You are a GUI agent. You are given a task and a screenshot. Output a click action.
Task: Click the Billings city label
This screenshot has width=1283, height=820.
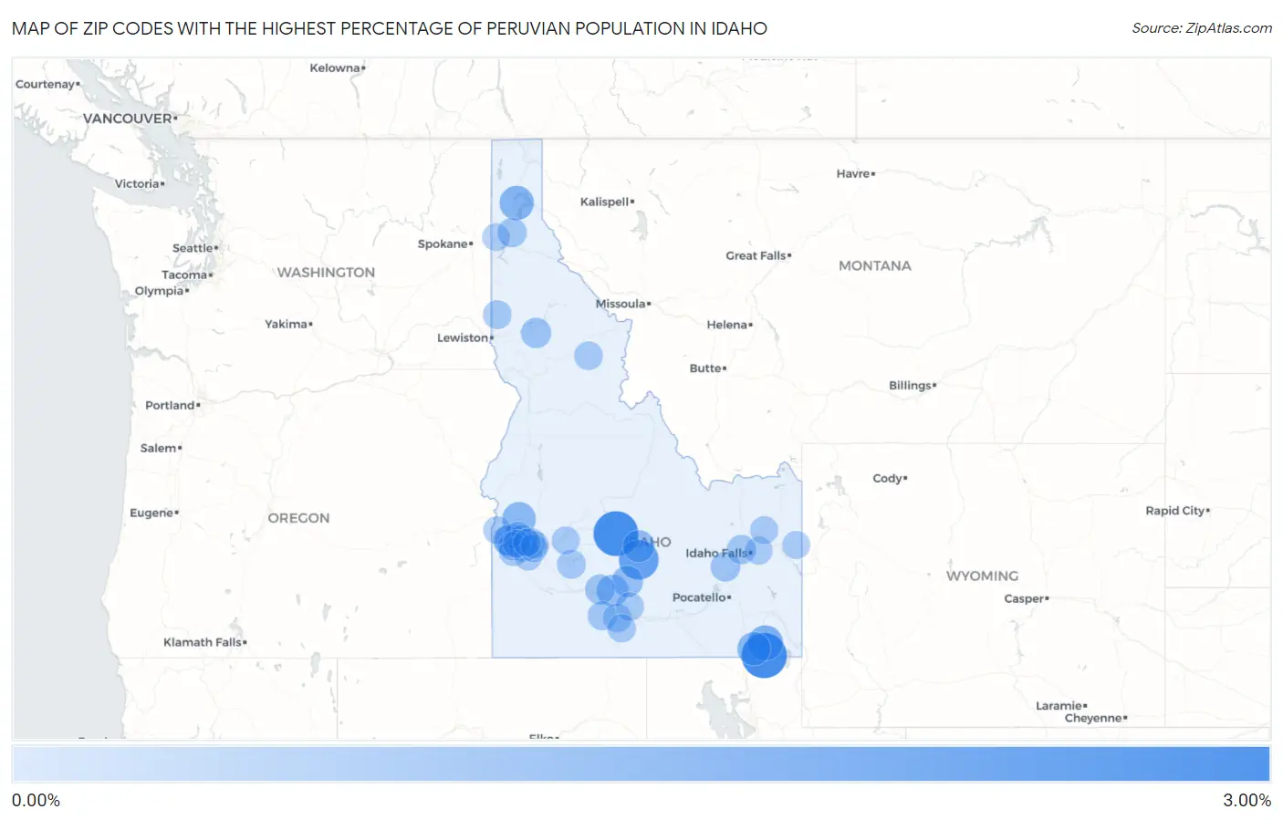[910, 386]
